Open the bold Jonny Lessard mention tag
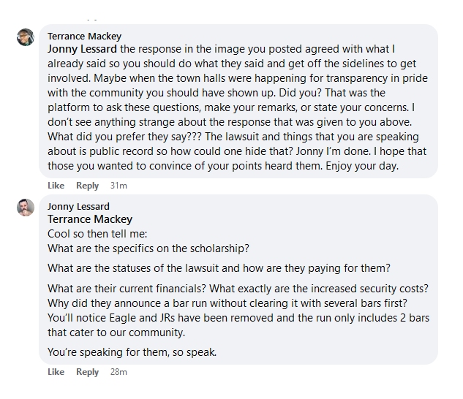Image resolution: width=463 pixels, height=399 pixels. [x=83, y=49]
